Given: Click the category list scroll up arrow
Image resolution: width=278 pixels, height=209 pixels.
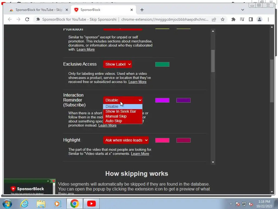Looking at the screenshot, I should [x=213, y=31].
